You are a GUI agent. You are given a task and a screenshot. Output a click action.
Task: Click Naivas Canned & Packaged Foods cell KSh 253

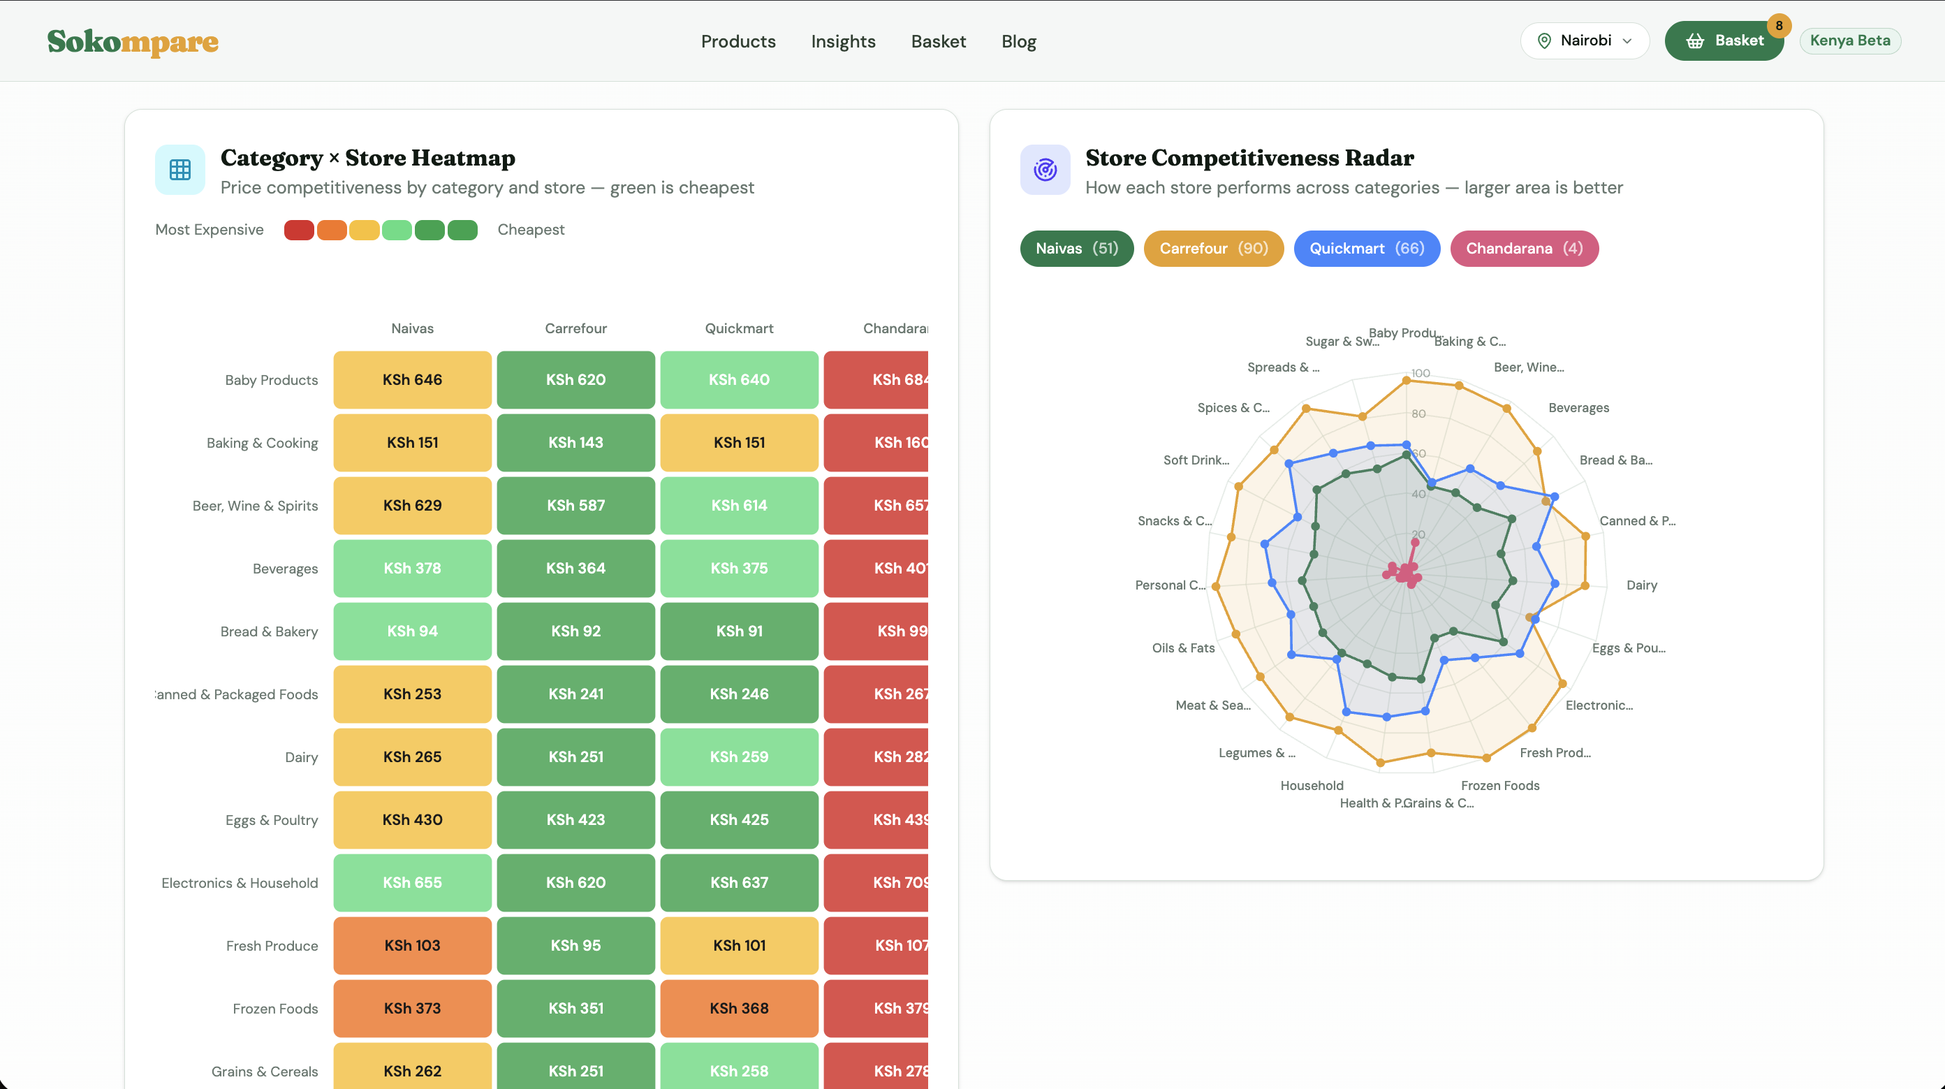point(412,694)
